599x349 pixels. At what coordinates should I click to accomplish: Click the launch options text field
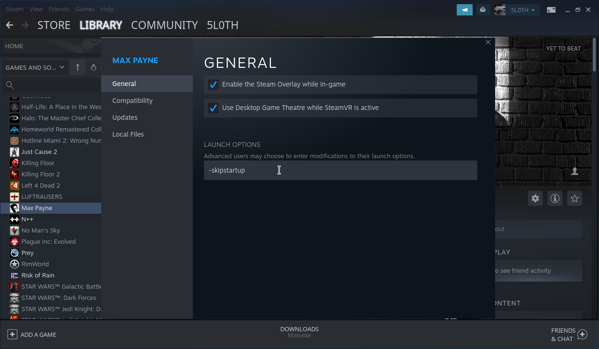341,170
